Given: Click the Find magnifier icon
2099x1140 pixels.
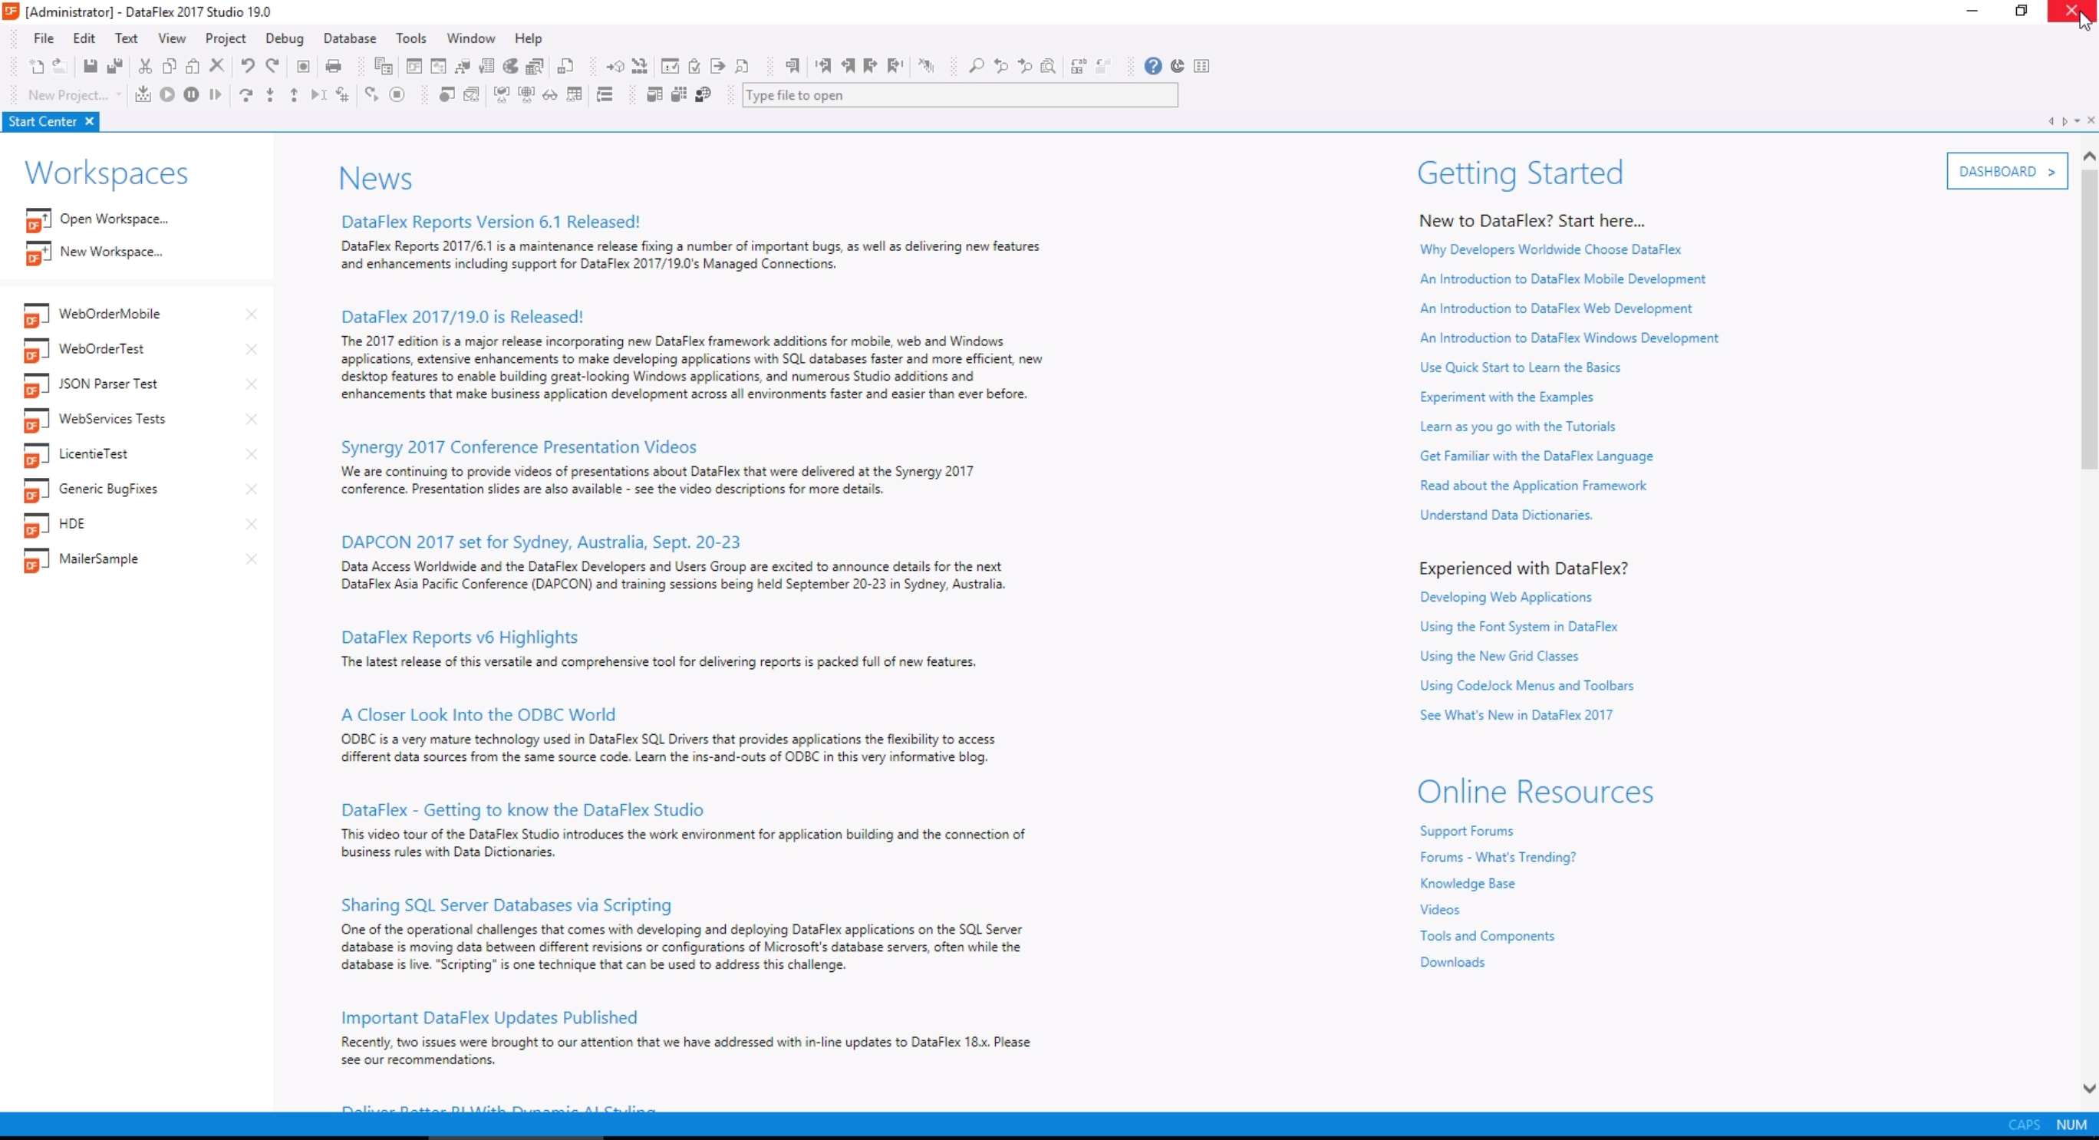Looking at the screenshot, I should 975,66.
